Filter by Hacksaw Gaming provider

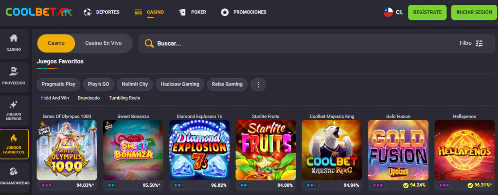point(180,85)
